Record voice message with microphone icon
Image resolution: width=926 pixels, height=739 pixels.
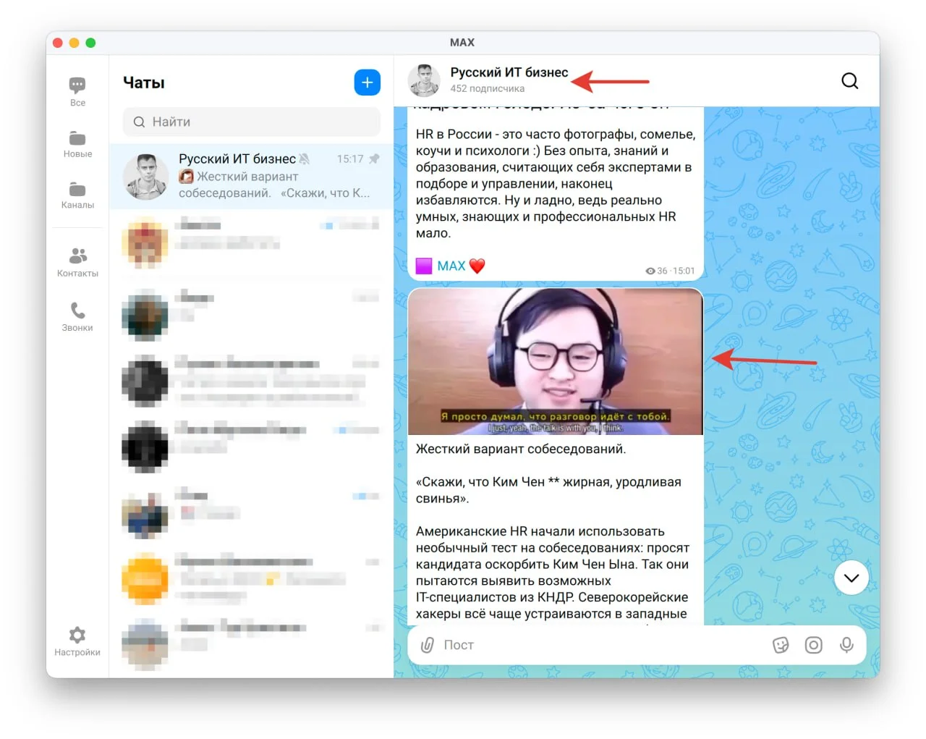click(x=846, y=645)
